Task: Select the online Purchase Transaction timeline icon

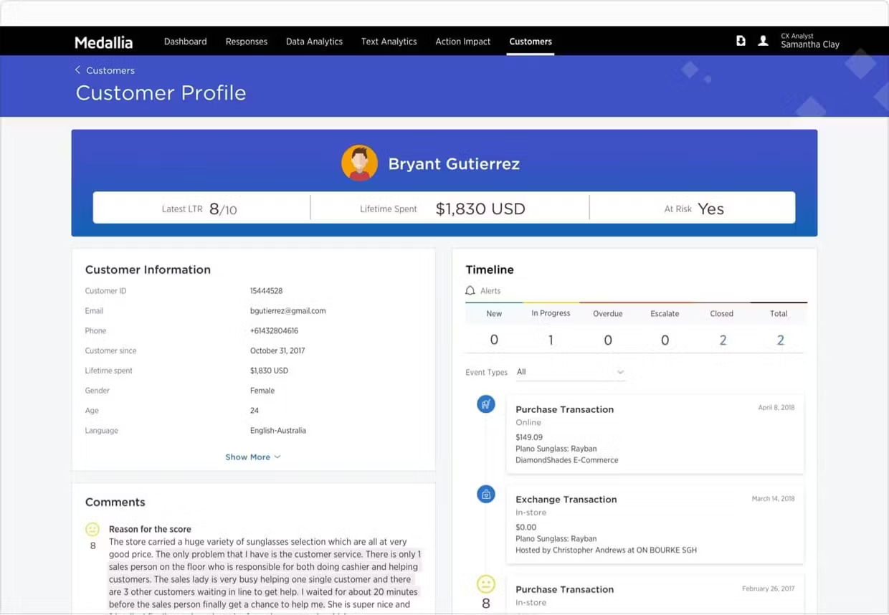Action: coord(486,404)
